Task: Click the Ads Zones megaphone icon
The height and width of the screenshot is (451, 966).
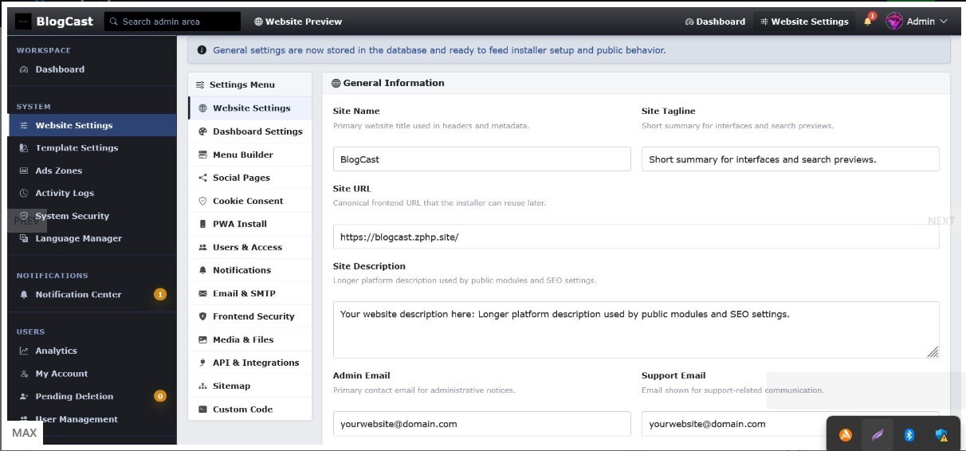Action: (x=24, y=171)
